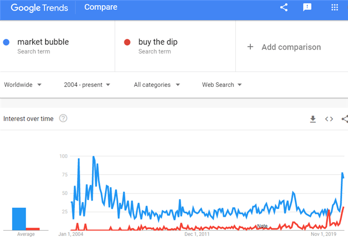Screen dimensions: 348x239
Task: Click the help question mark icon
Action: (63, 118)
